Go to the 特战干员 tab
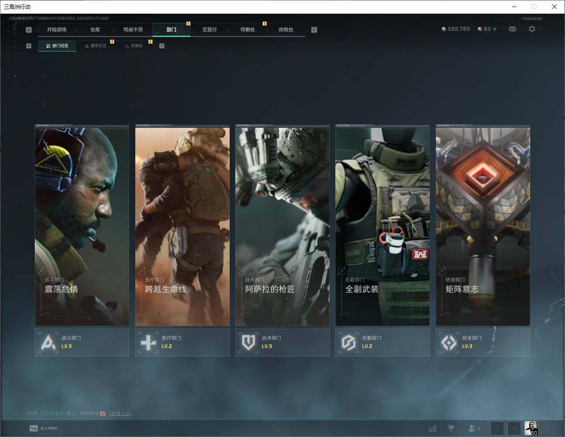The image size is (565, 437). pos(133,30)
